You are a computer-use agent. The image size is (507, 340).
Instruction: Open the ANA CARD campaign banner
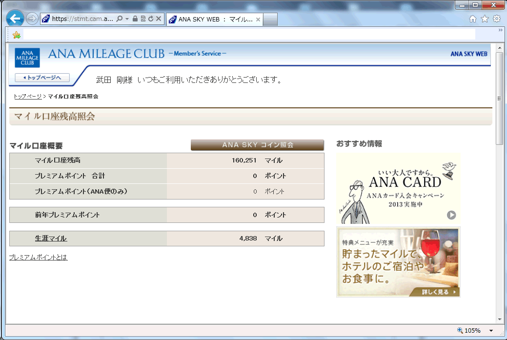[x=398, y=188]
